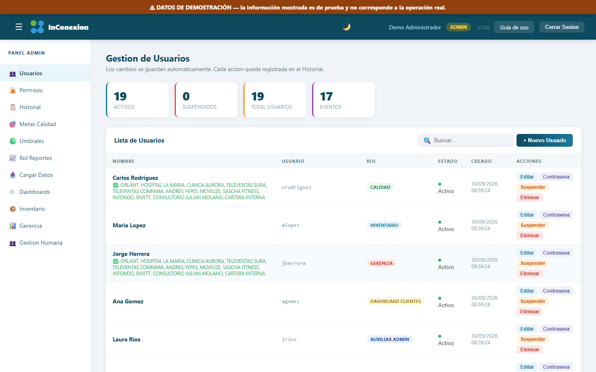Click username crodriguez
The height and width of the screenshot is (372, 596).
pos(297,187)
